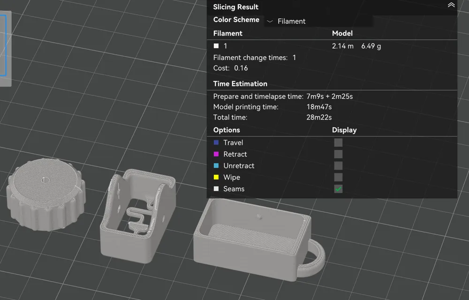Click the Filament 1 white color swatch
Viewport: 469px width, 300px height.
coord(216,46)
